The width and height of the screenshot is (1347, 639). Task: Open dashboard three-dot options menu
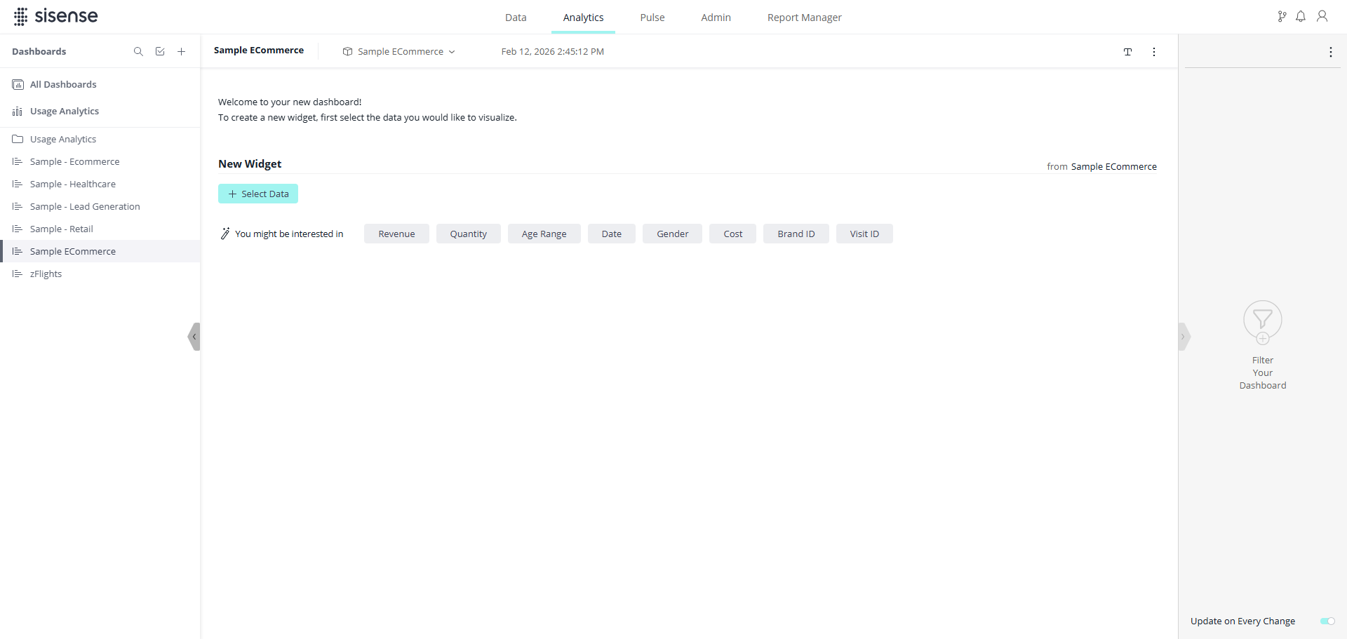tap(1153, 52)
